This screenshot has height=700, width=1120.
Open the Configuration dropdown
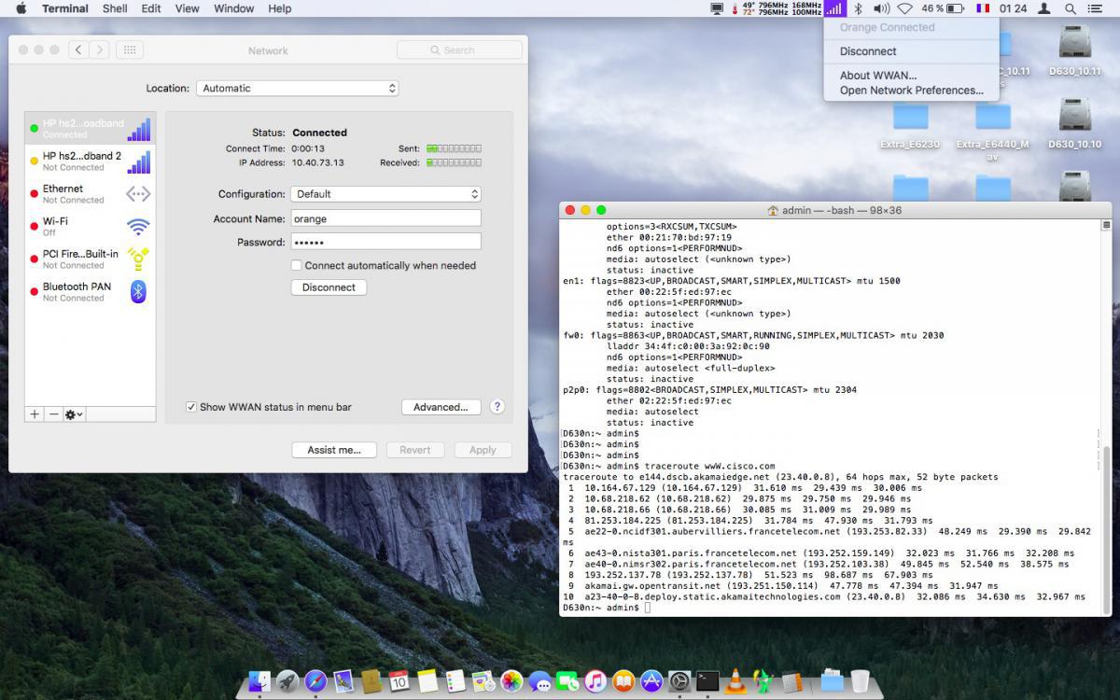click(385, 194)
